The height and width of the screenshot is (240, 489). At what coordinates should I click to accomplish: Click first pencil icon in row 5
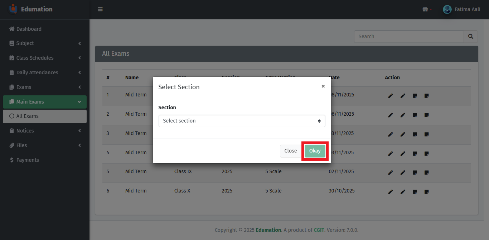pyautogui.click(x=391, y=172)
